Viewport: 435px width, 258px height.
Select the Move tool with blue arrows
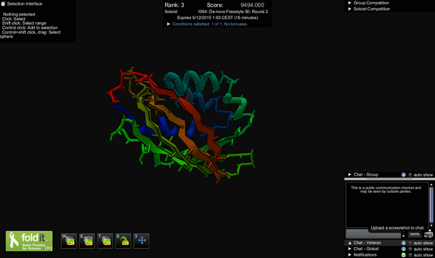pyautogui.click(x=141, y=241)
